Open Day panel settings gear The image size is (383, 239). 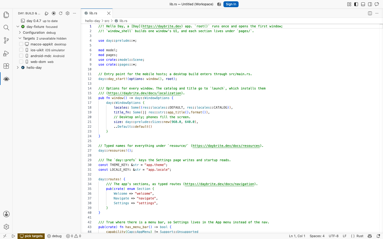(x=68, y=13)
